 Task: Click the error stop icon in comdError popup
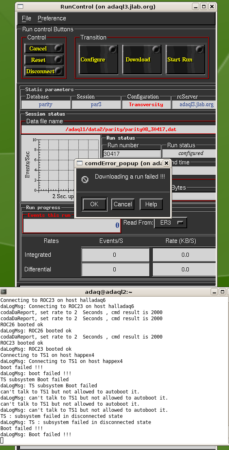pos(84,179)
